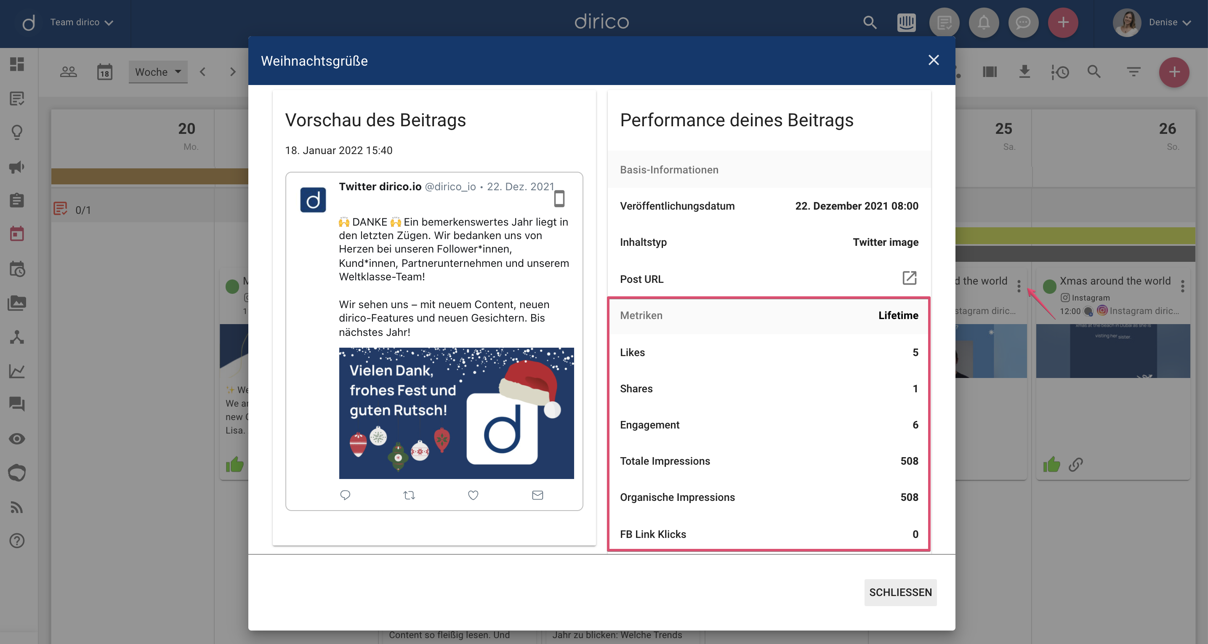The width and height of the screenshot is (1208, 644).
Task: Open the tasks checklist icon in sidebar
Action: (x=17, y=98)
